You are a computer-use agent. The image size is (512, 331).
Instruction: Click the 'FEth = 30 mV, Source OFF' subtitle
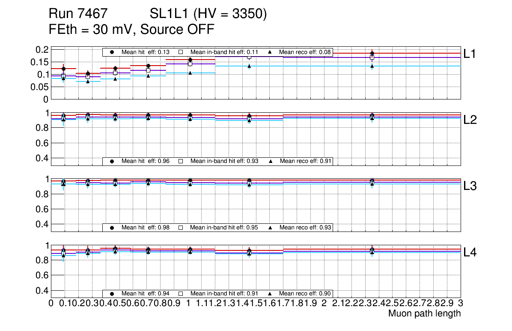point(131,30)
